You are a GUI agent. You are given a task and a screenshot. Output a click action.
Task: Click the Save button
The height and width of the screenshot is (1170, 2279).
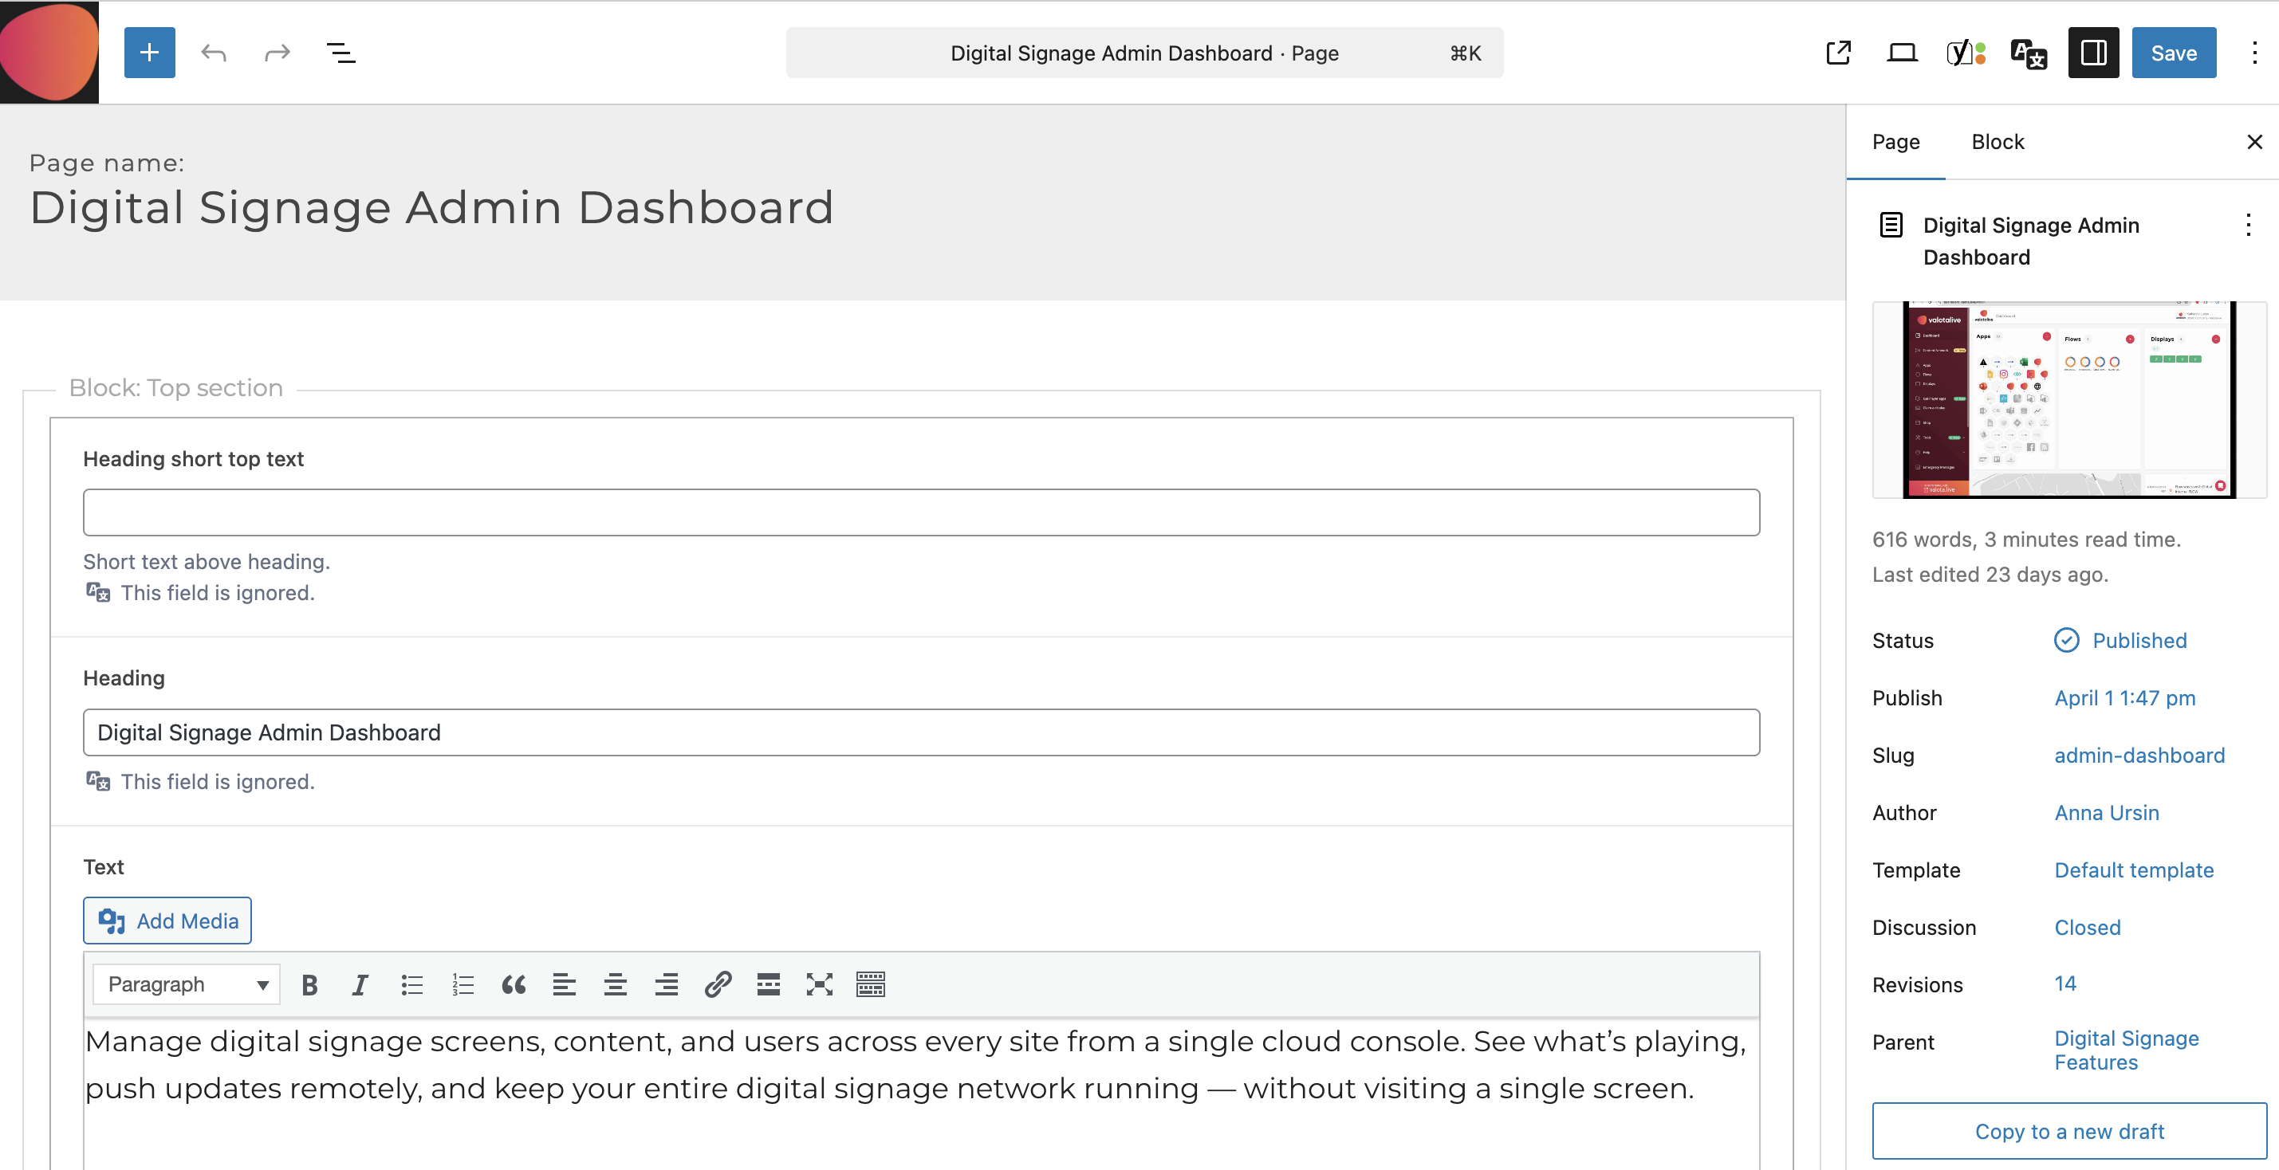(2174, 52)
